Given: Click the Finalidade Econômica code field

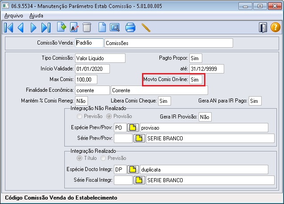Looking at the screenshot, I should pos(92,90).
